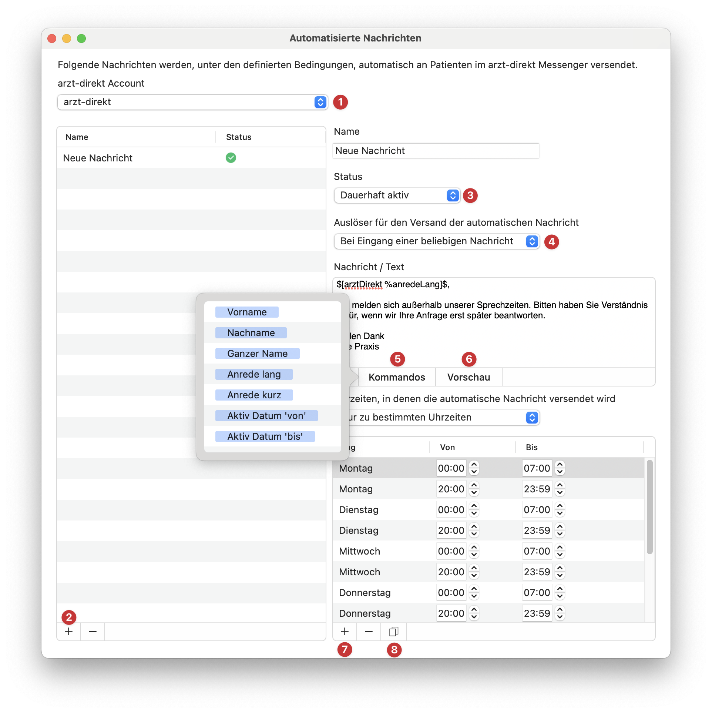Step first Donnerstag Bis time 07:00

pyautogui.click(x=560, y=593)
